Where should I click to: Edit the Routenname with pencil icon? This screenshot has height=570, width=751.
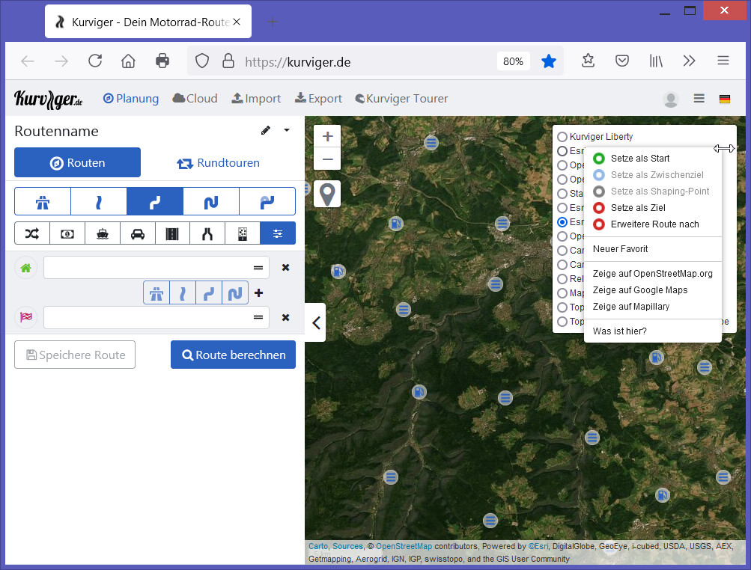(266, 130)
